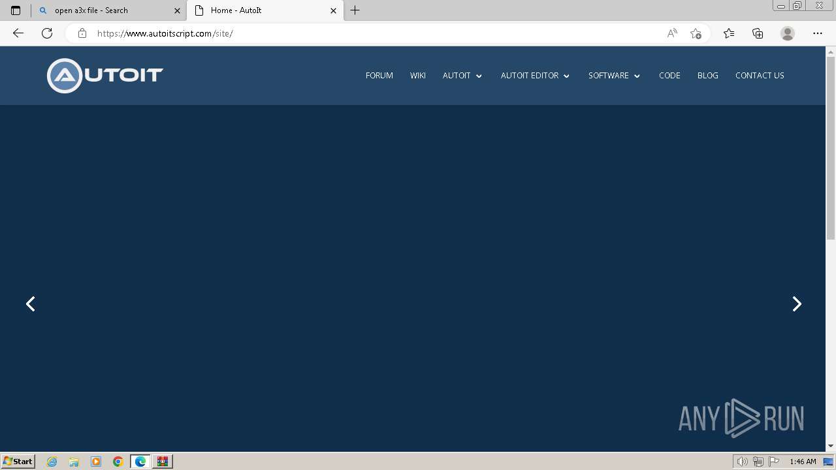The width and height of the screenshot is (836, 470).
Task: Close the 'Home - AutoIt' tab
Action: click(x=333, y=10)
